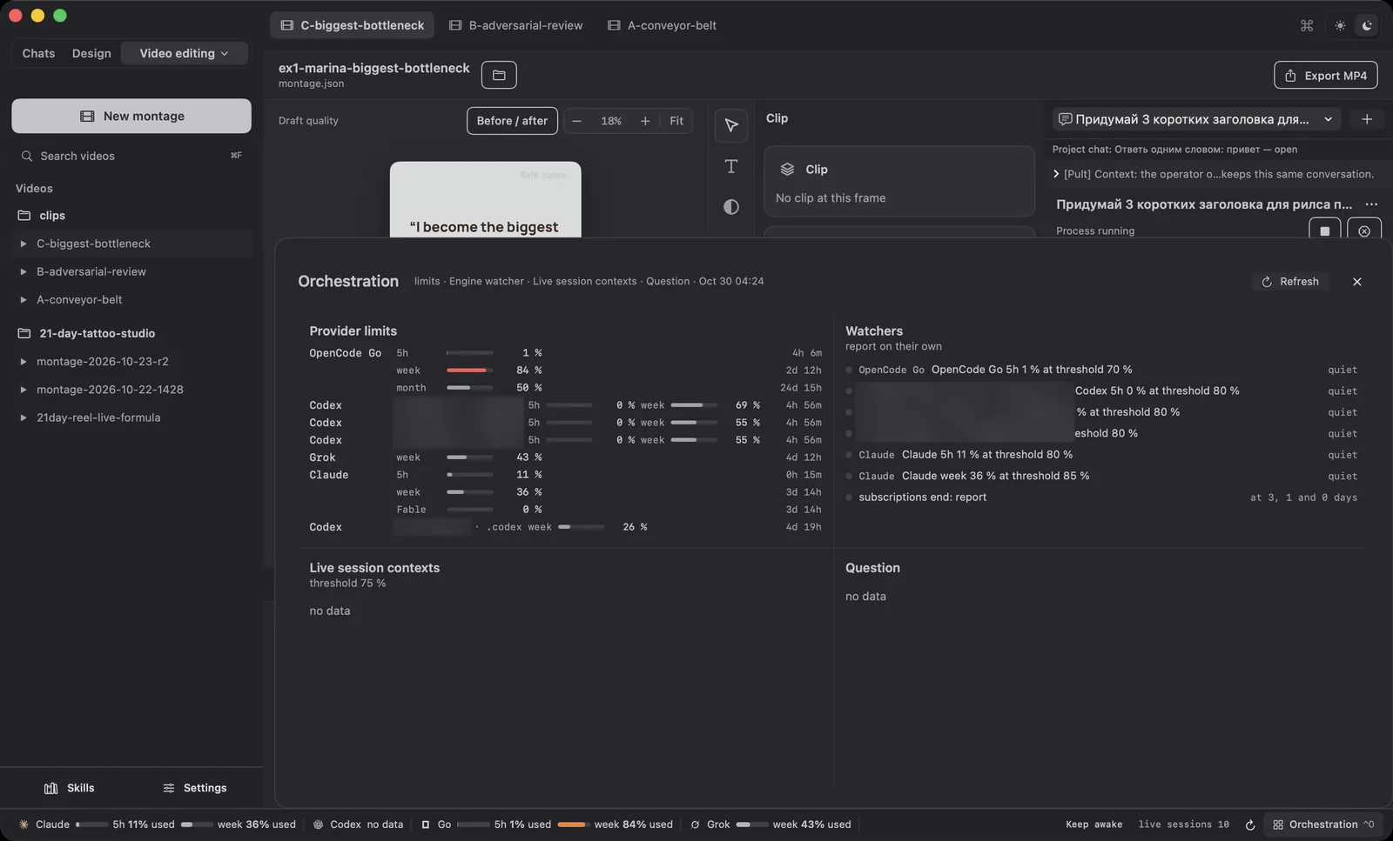The height and width of the screenshot is (841, 1393).
Task: Fit preview to view
Action: [676, 121]
